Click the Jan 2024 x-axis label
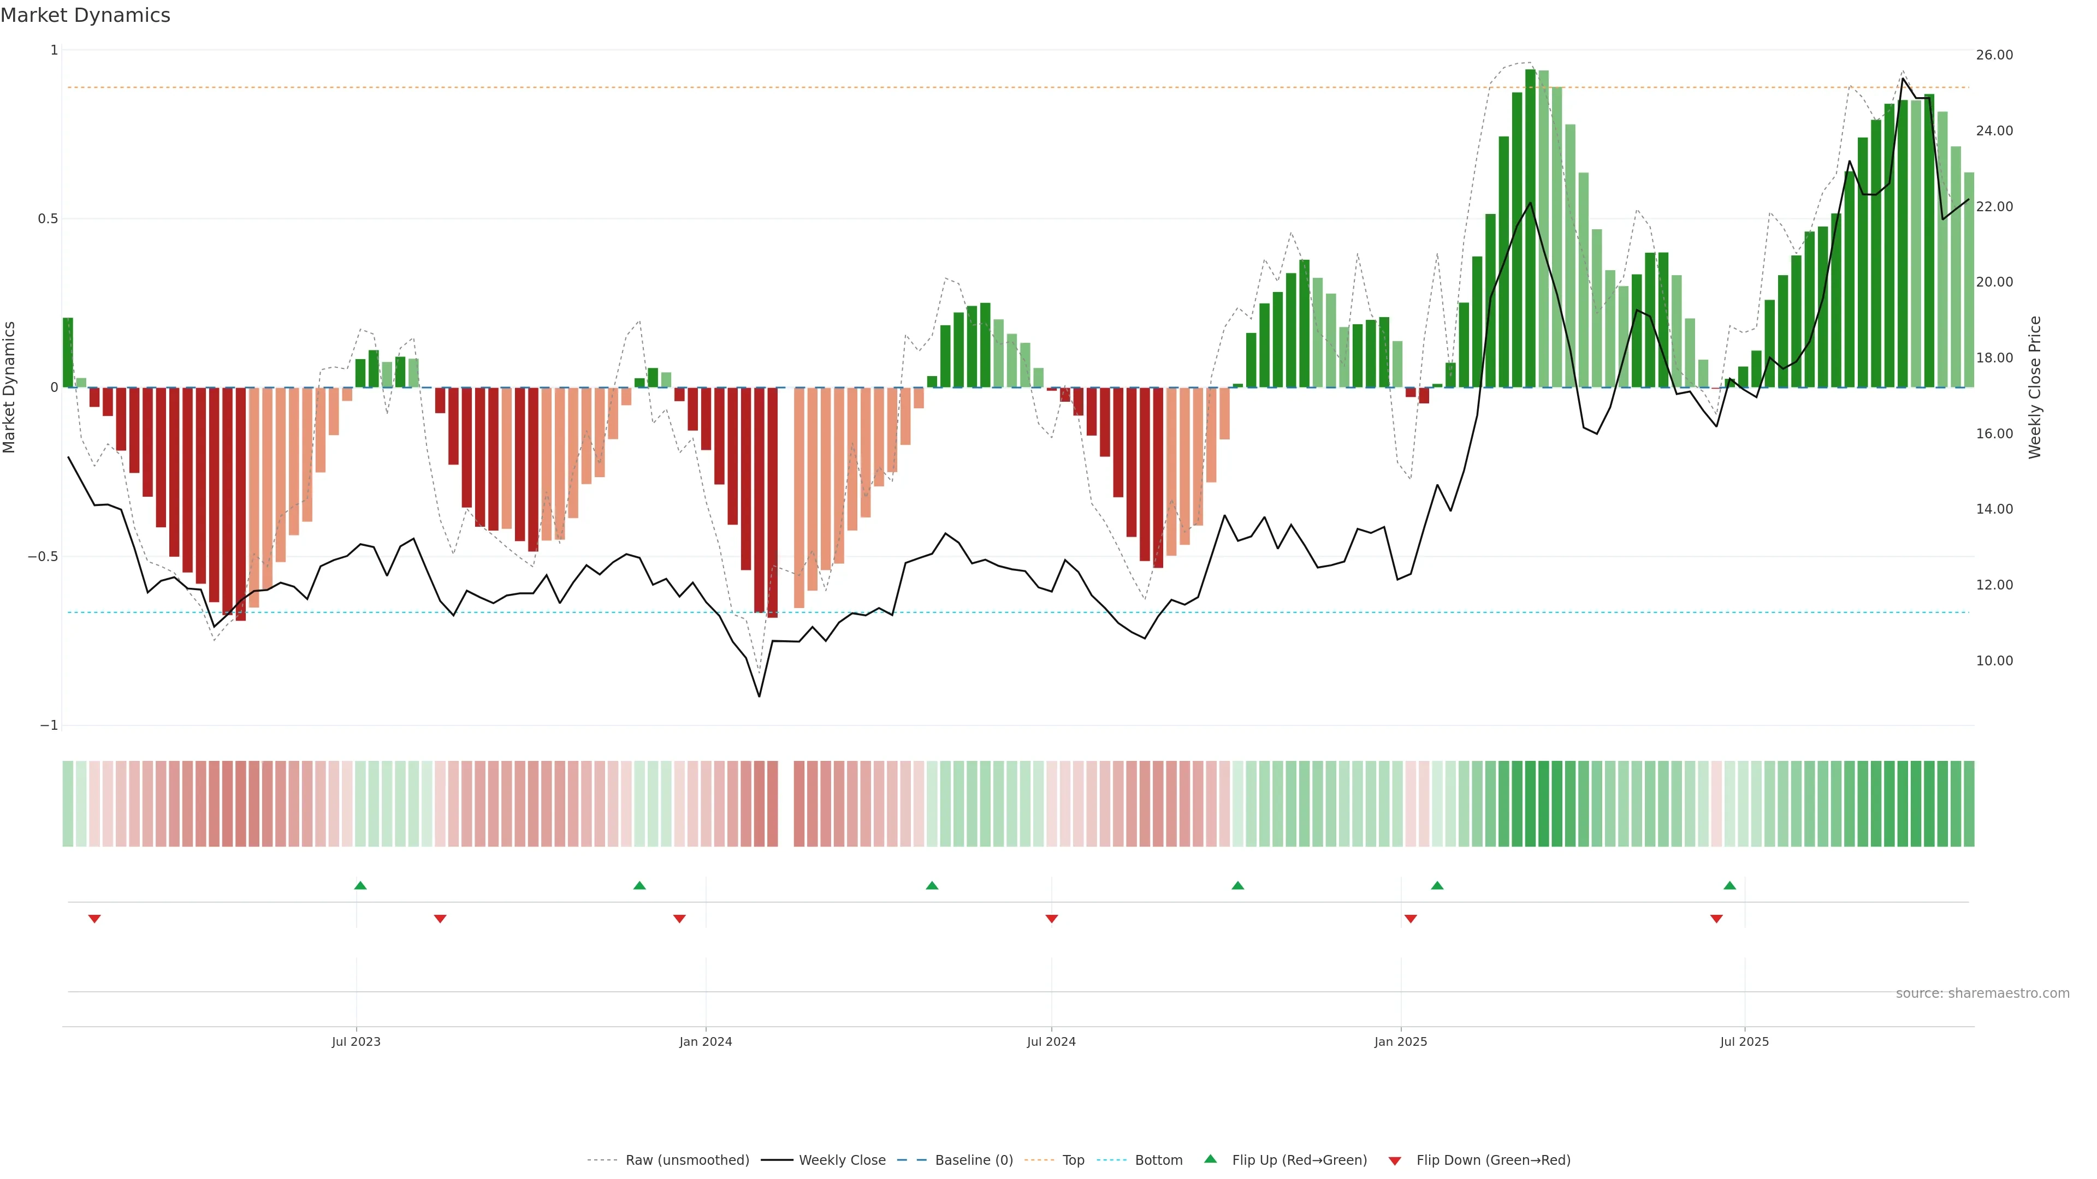 [706, 1041]
